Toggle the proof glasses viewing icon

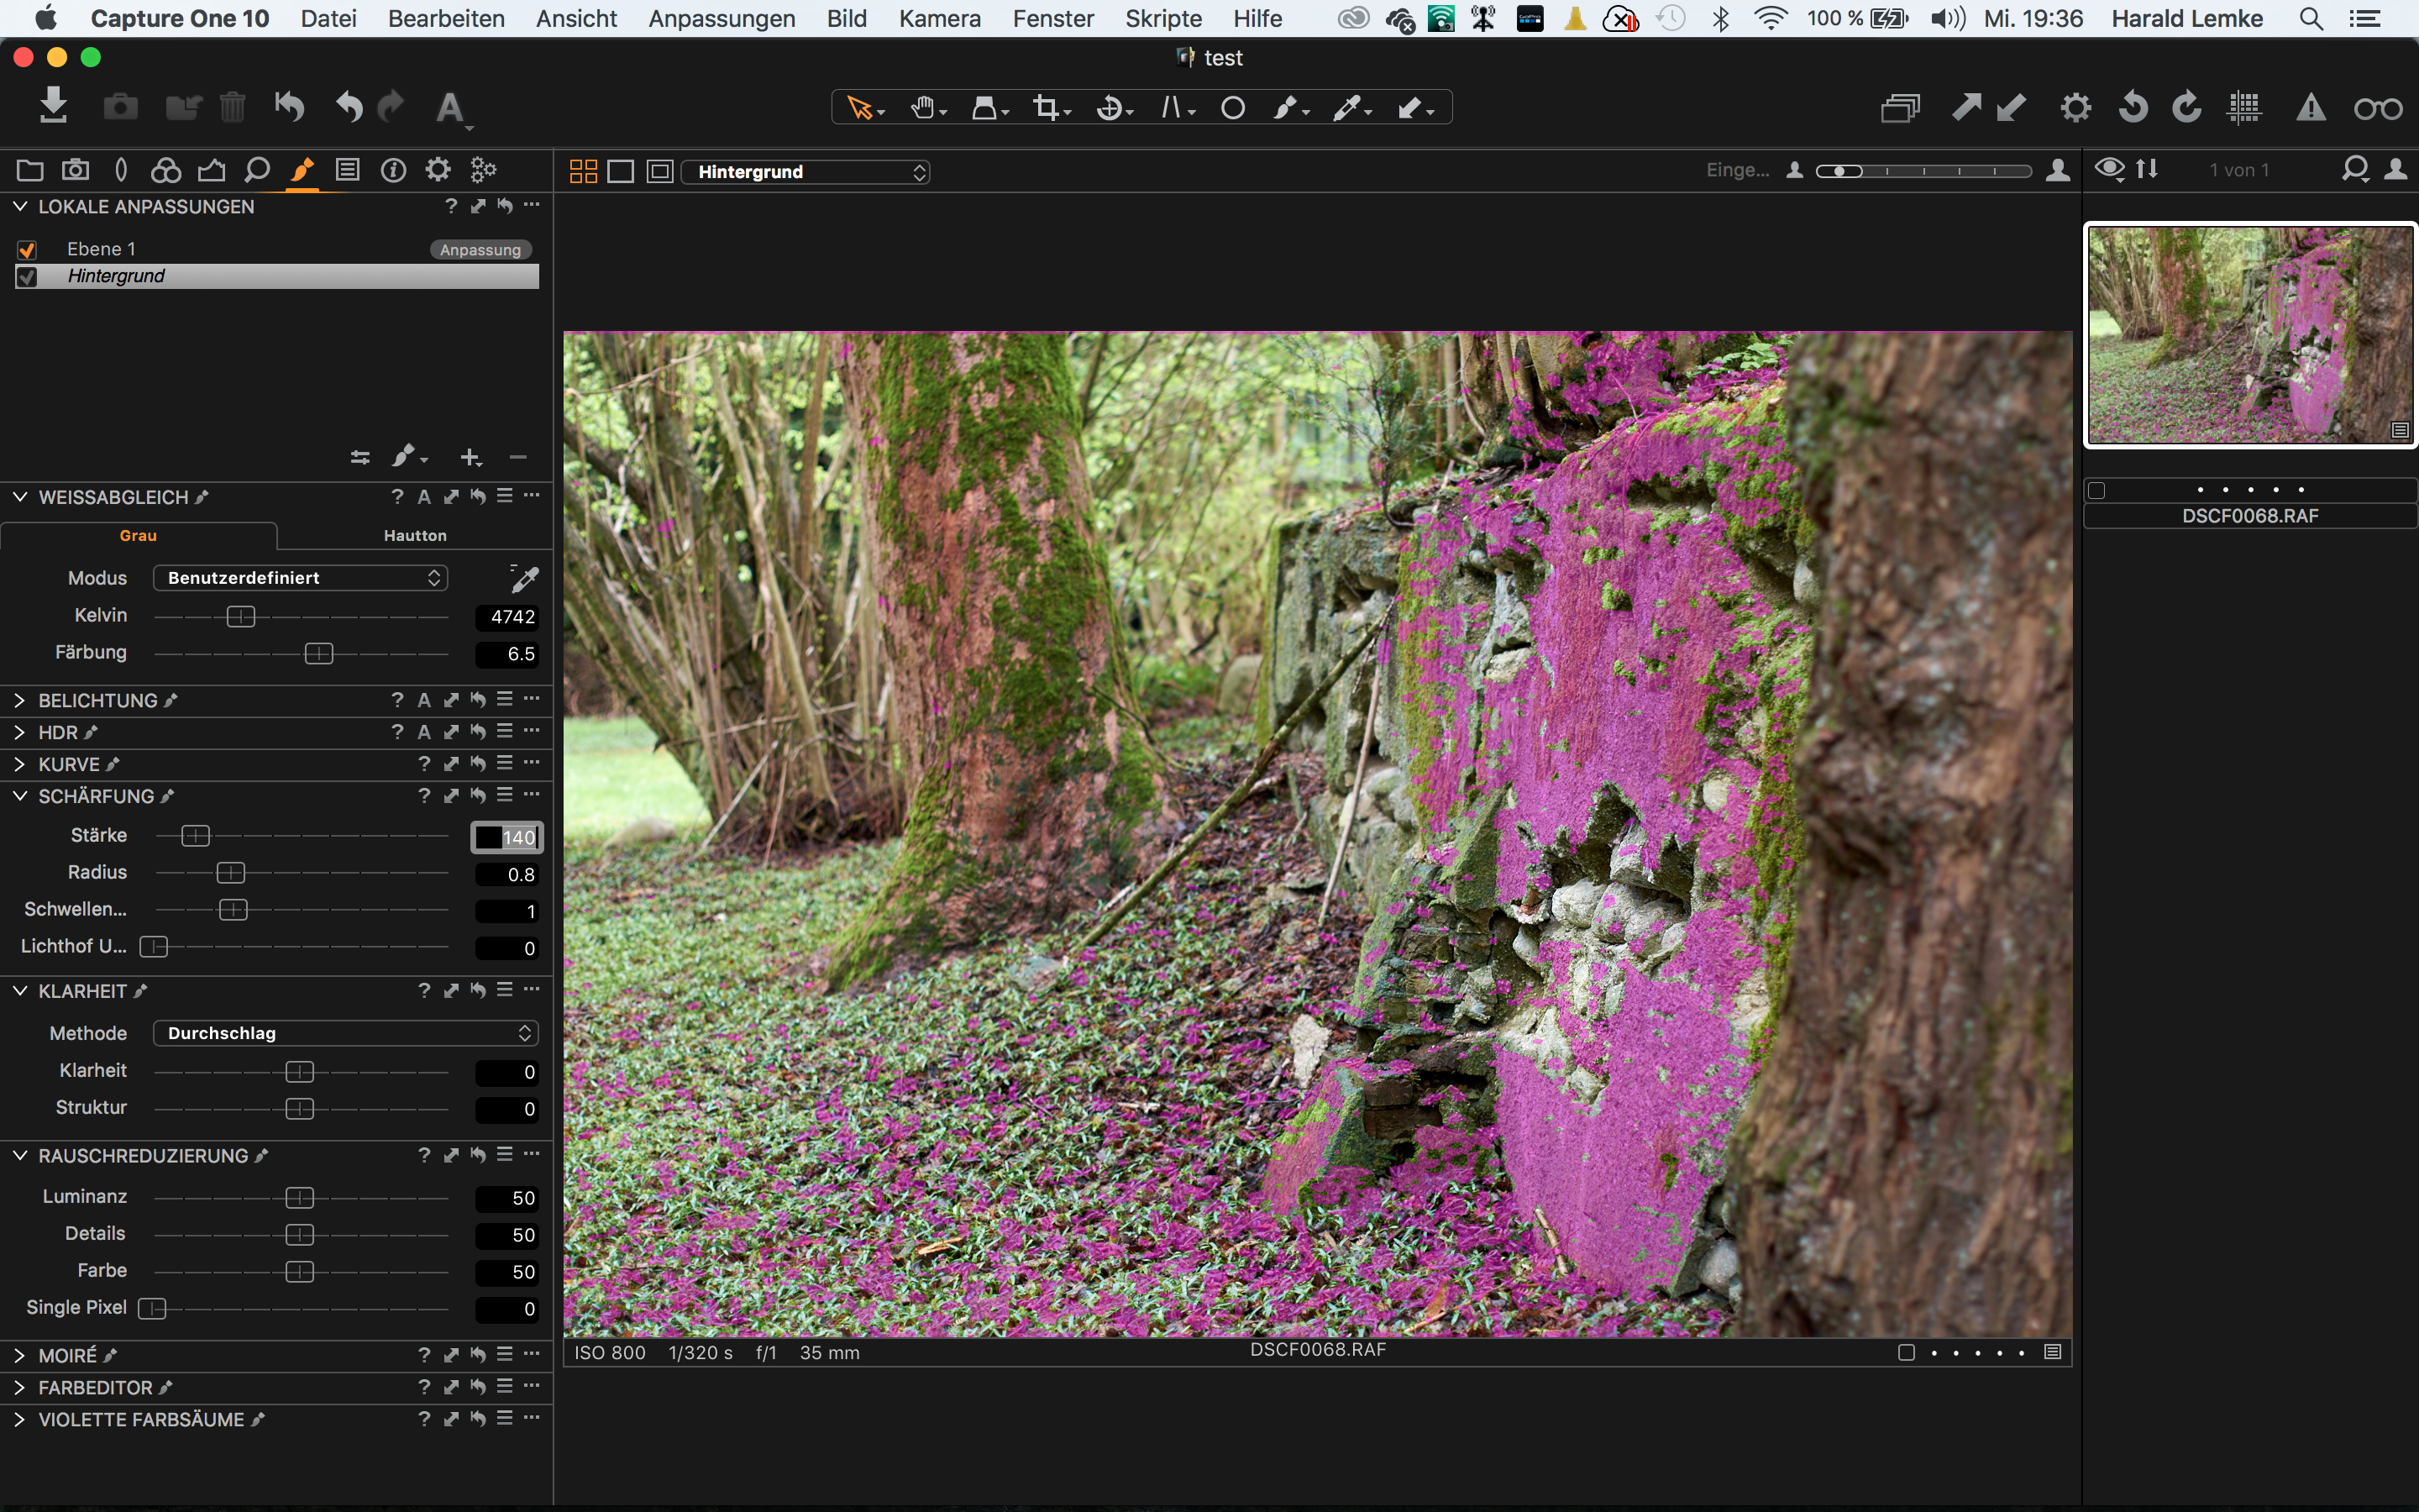(2377, 108)
